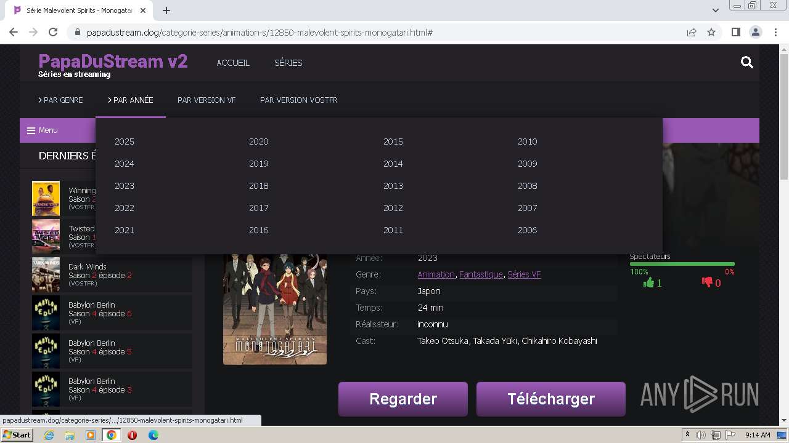Show hidden tray icons arrow

click(x=687, y=435)
